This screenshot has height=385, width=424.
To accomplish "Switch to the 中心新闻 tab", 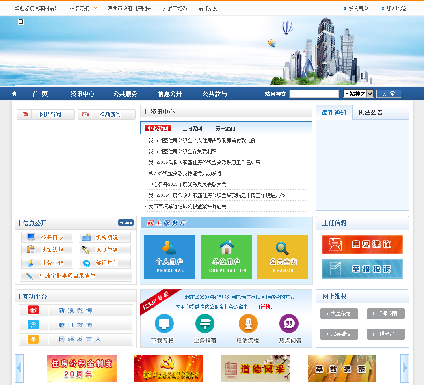I will 158,128.
